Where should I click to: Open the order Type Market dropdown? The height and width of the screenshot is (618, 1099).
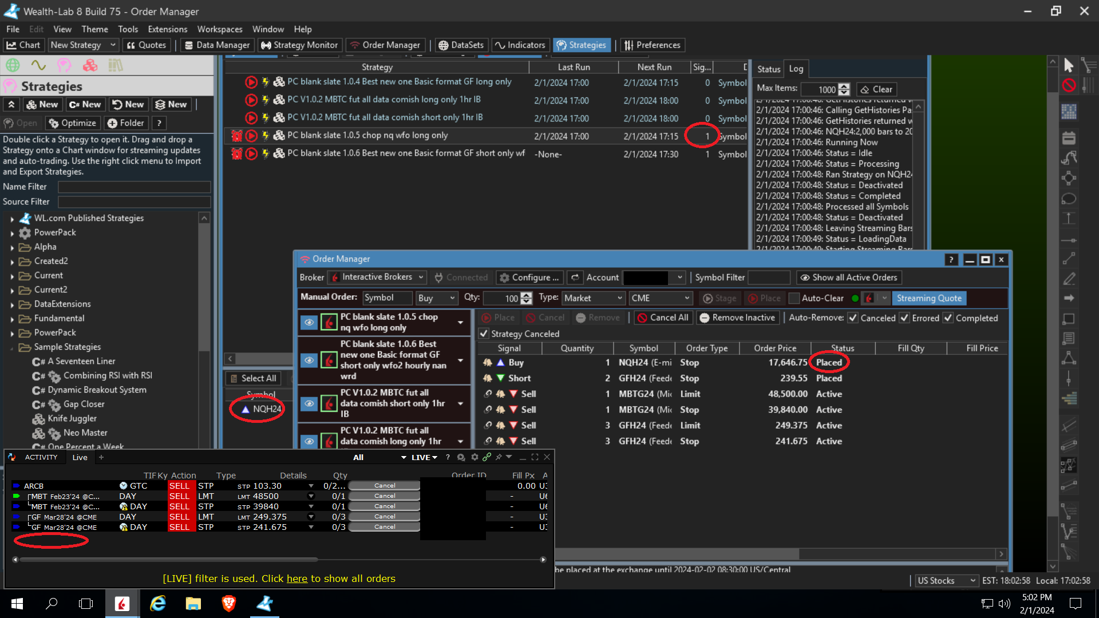[593, 298]
